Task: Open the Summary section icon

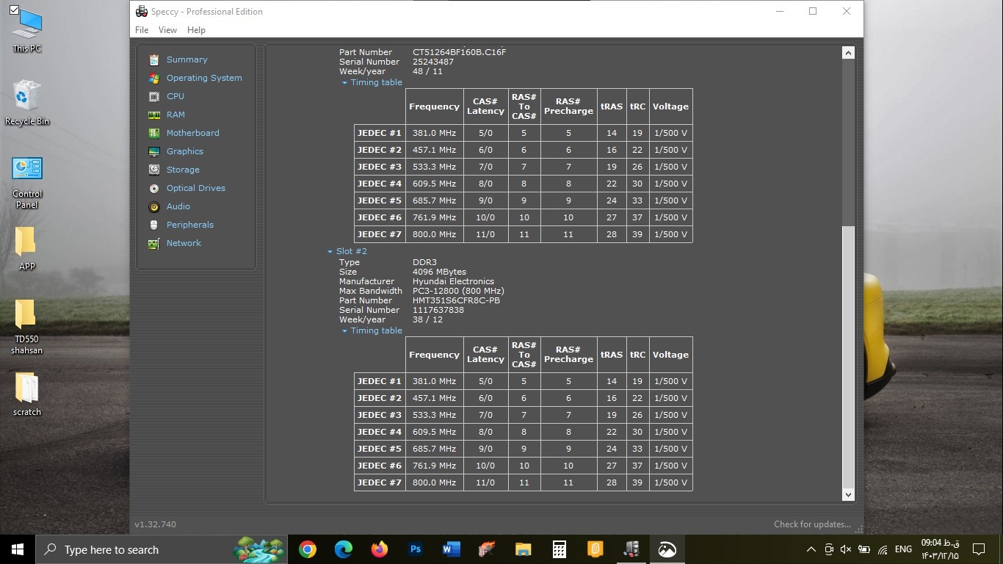Action: tap(153, 59)
